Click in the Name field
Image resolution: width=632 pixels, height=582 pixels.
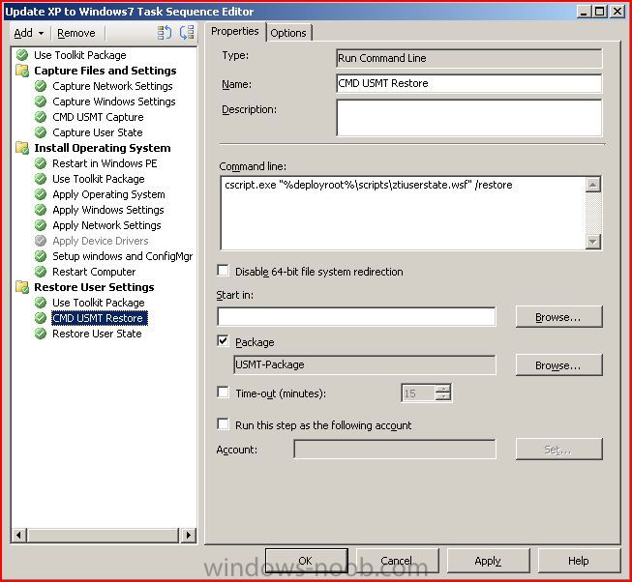pos(468,83)
